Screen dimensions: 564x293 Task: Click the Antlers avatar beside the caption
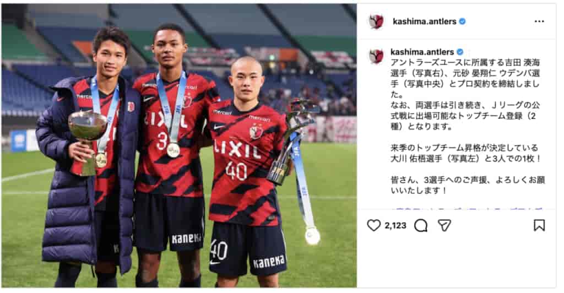click(376, 56)
